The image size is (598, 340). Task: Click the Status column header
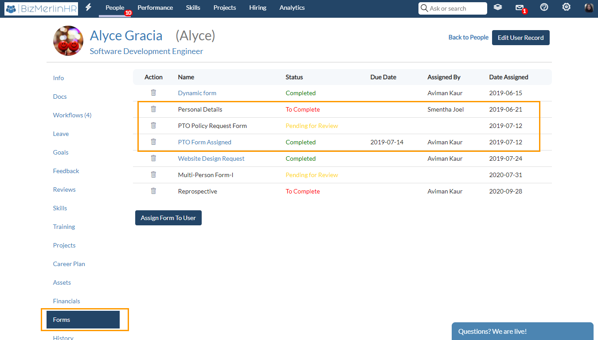[x=294, y=77]
